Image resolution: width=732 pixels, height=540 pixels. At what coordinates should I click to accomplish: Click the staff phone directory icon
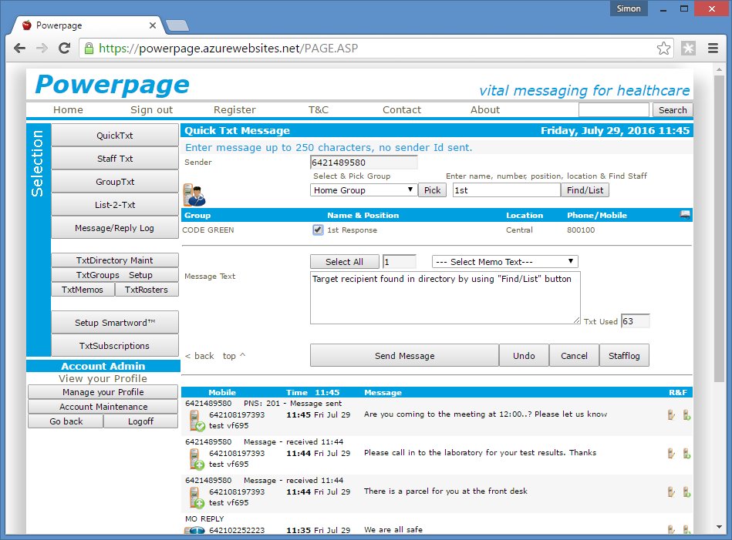[x=194, y=195]
